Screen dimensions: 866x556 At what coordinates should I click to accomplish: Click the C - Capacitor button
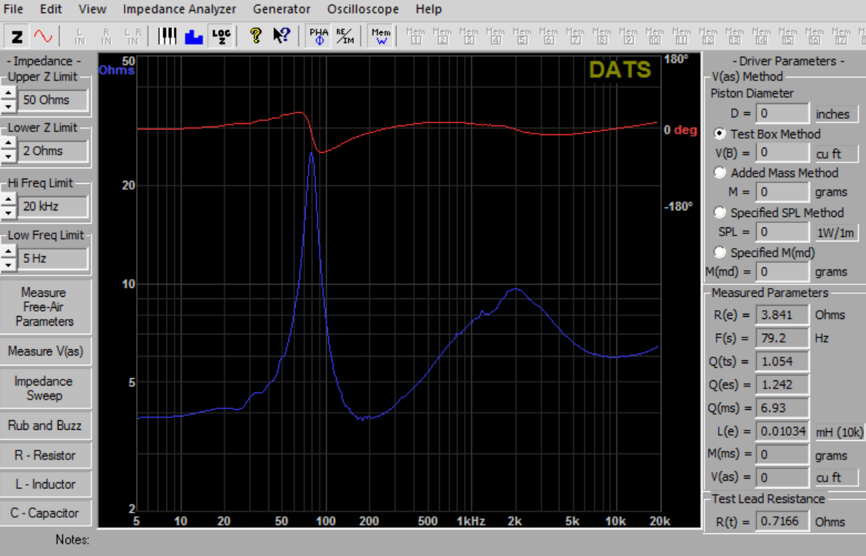[x=45, y=513]
